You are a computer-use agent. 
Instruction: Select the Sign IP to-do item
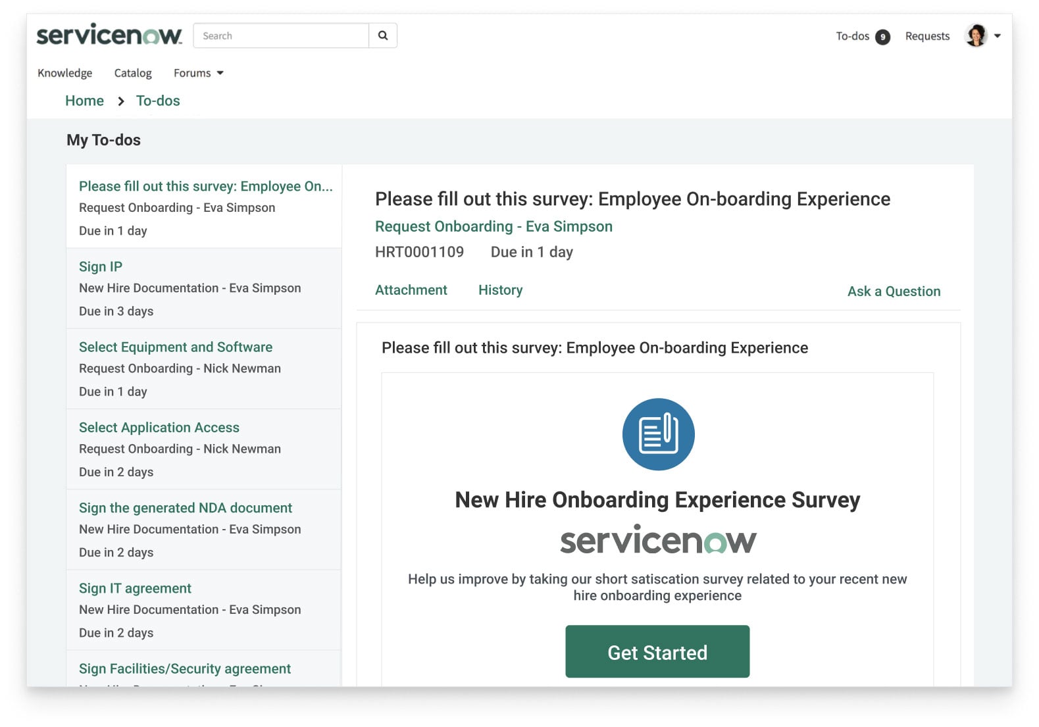click(101, 266)
